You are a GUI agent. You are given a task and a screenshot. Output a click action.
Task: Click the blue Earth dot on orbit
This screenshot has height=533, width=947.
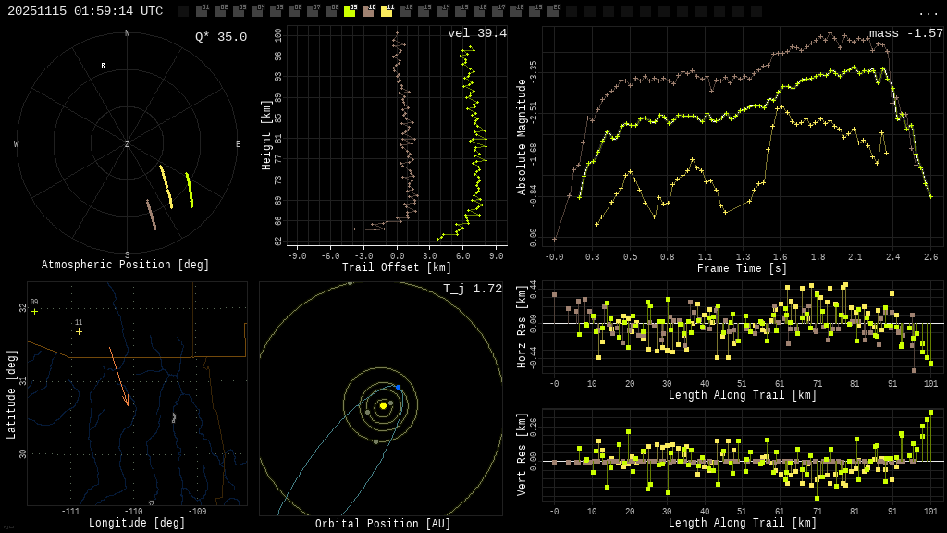[x=399, y=387]
